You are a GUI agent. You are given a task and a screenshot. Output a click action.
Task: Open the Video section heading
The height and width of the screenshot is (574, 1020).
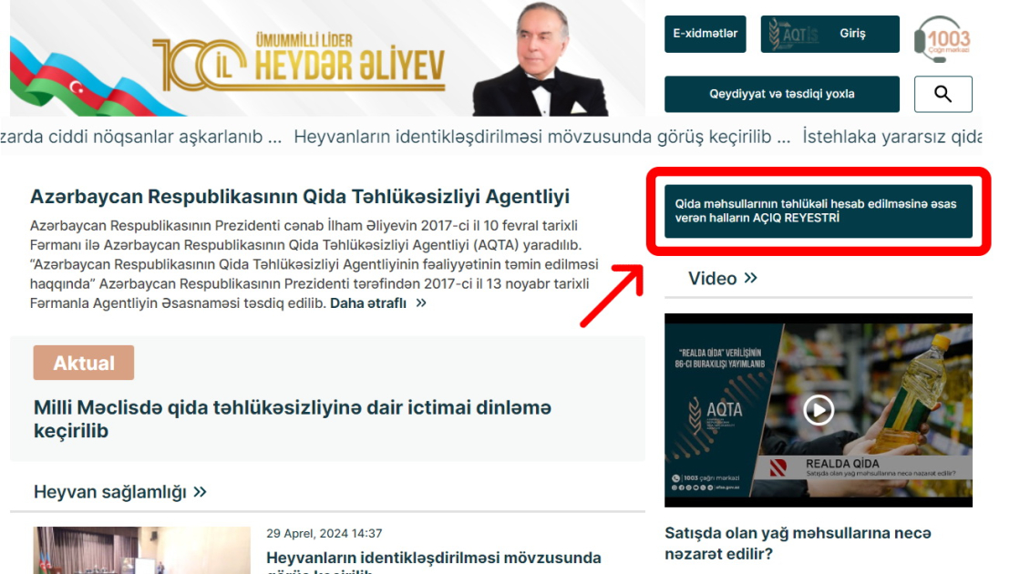click(x=712, y=278)
